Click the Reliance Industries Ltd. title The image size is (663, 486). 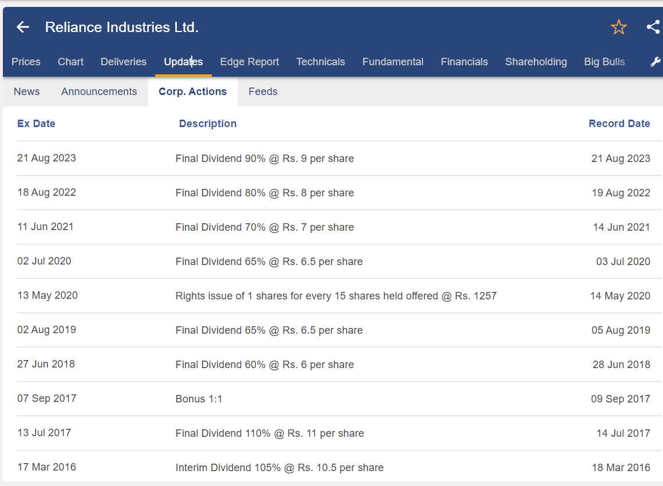(x=122, y=27)
